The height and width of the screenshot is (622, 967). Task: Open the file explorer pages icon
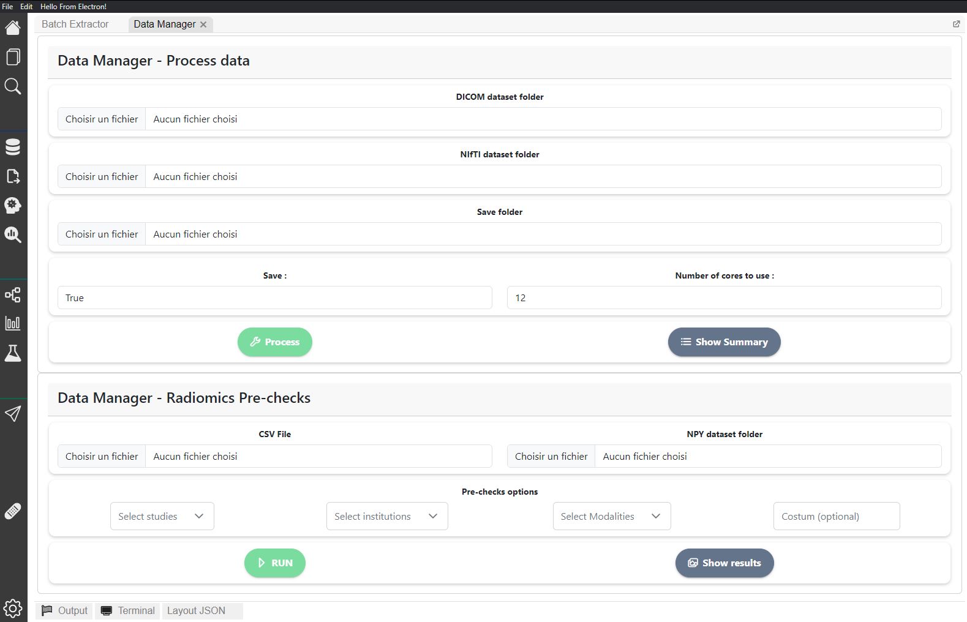pos(13,57)
